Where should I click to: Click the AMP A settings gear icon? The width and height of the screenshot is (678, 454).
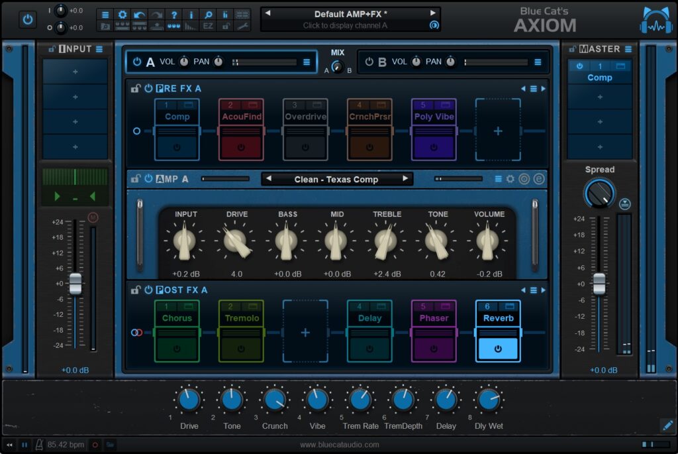510,179
